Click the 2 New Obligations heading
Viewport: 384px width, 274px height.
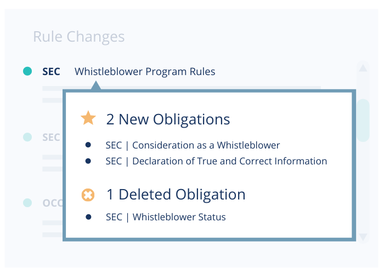[168, 119]
